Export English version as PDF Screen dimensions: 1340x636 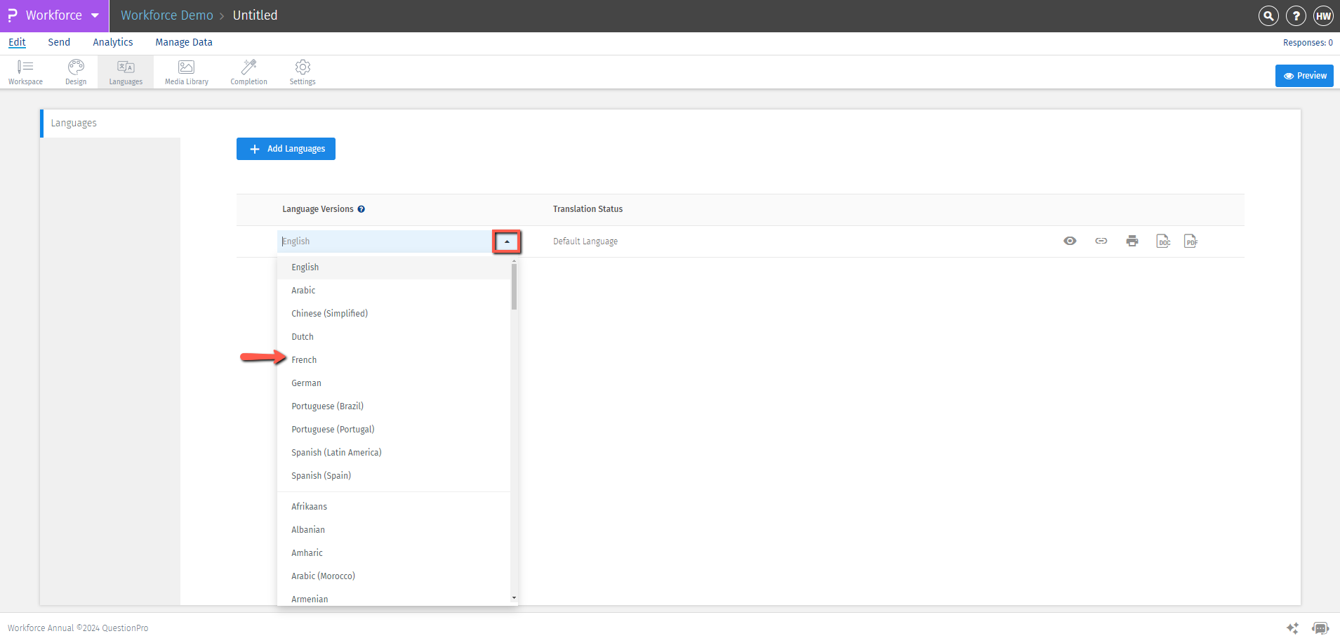1191,241
